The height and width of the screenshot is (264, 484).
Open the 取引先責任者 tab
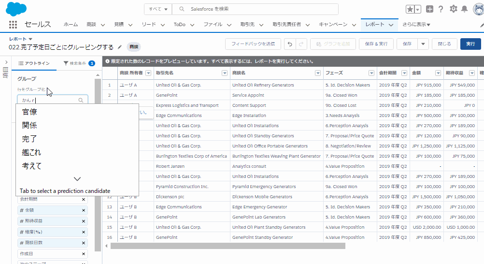point(287,25)
